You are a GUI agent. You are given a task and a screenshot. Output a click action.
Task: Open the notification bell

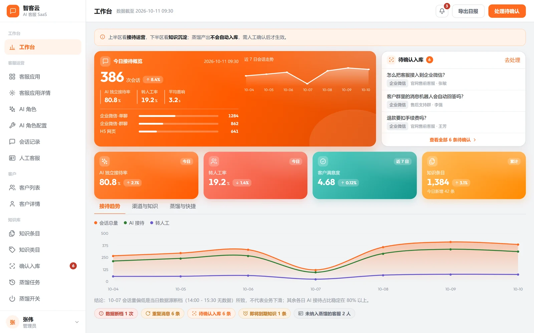(442, 11)
